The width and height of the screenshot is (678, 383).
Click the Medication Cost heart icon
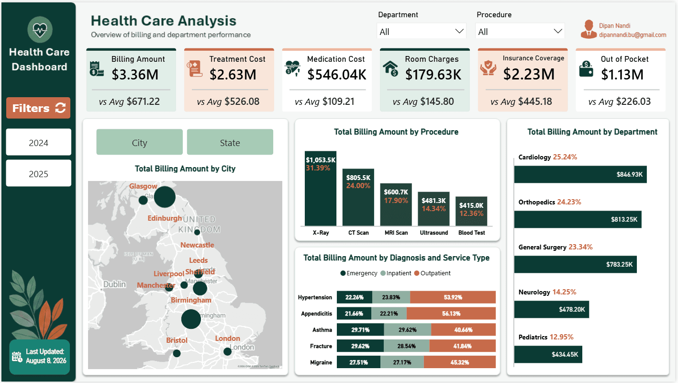[x=292, y=68]
